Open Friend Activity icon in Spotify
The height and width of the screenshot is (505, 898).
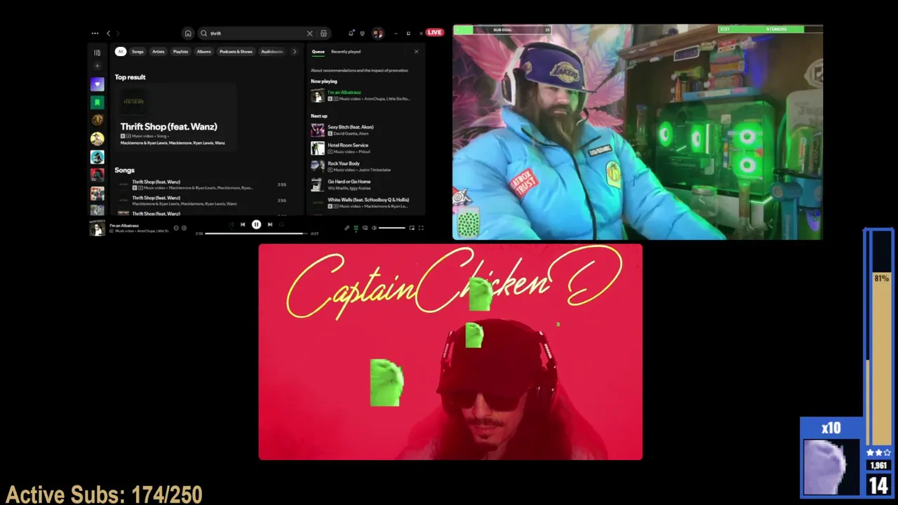363,33
